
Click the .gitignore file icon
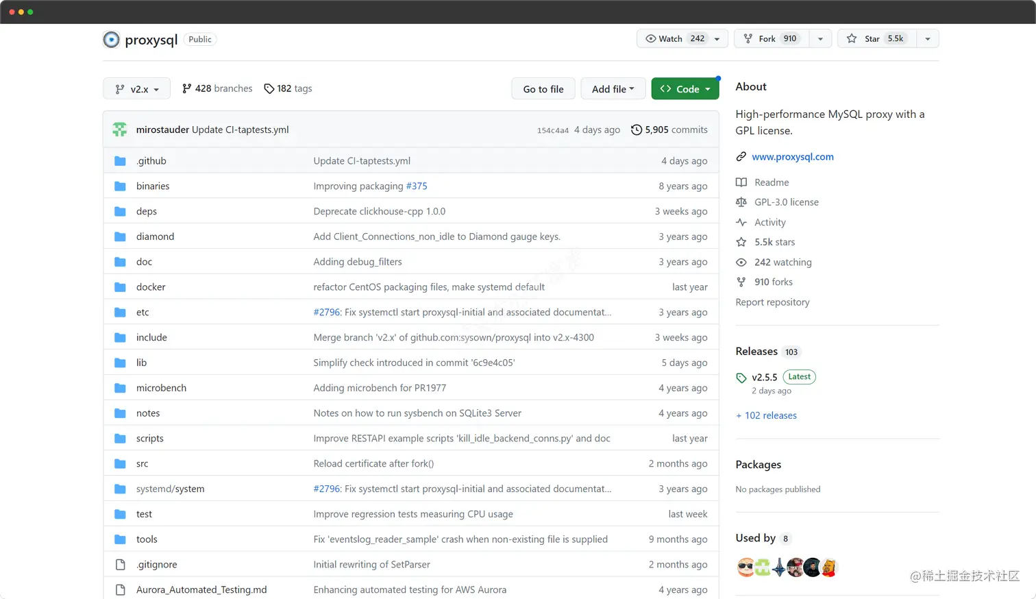click(x=120, y=565)
